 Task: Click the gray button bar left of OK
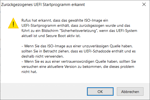point(43,91)
